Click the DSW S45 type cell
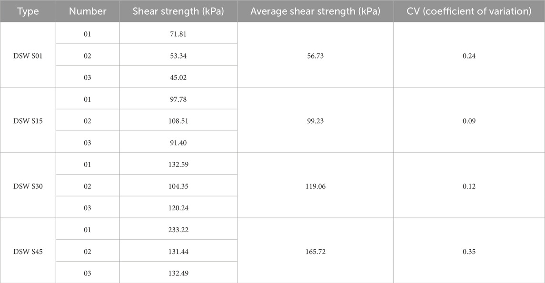 click(28, 252)
